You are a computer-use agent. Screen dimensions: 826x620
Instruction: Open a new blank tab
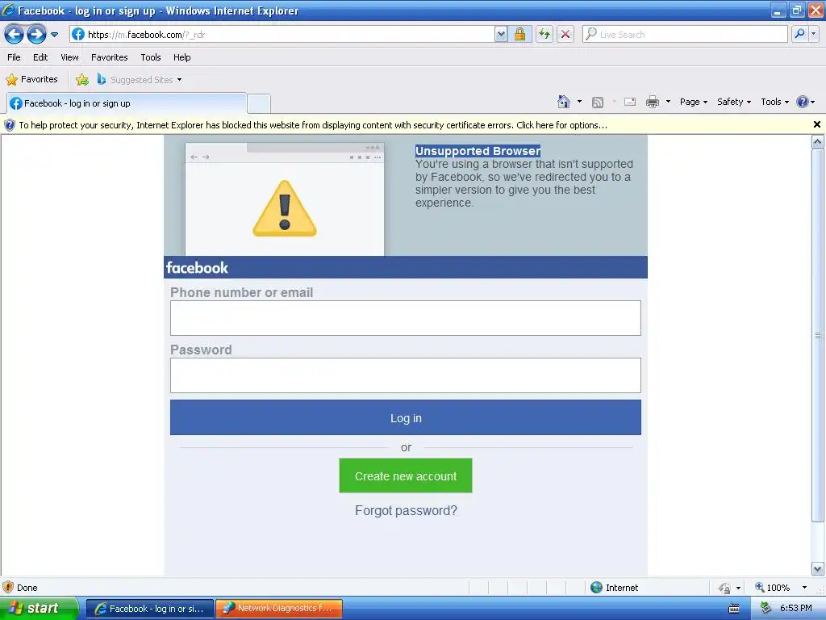click(x=259, y=103)
